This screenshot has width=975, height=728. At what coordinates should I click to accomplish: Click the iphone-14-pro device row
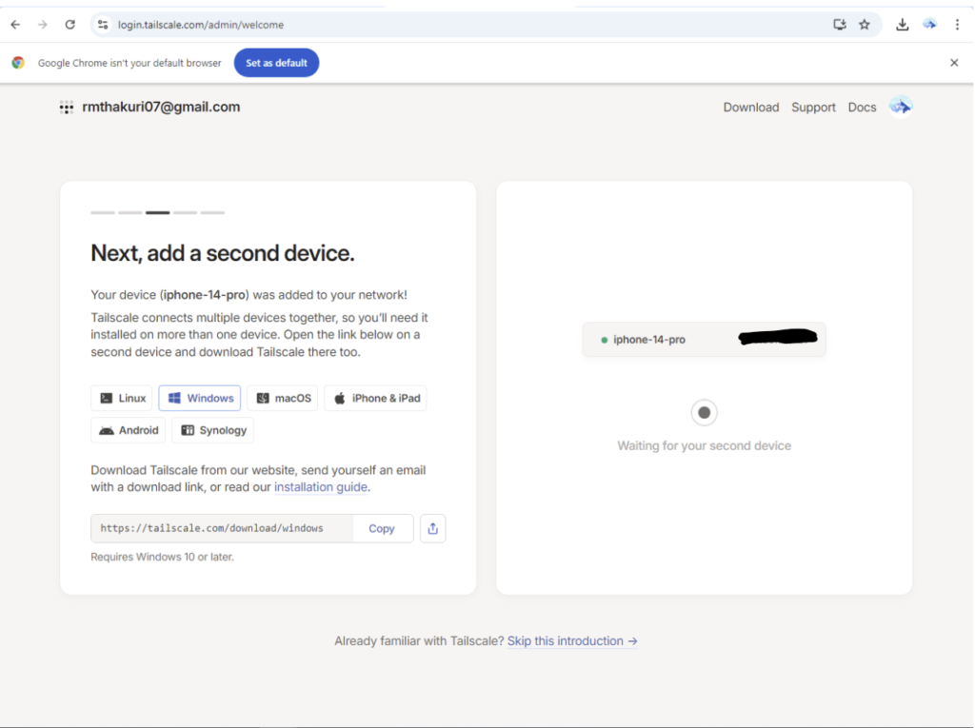click(704, 340)
